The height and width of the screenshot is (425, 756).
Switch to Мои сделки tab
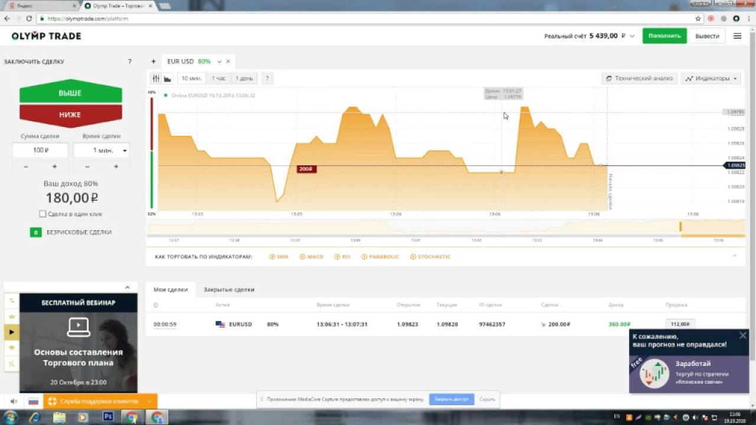(171, 289)
